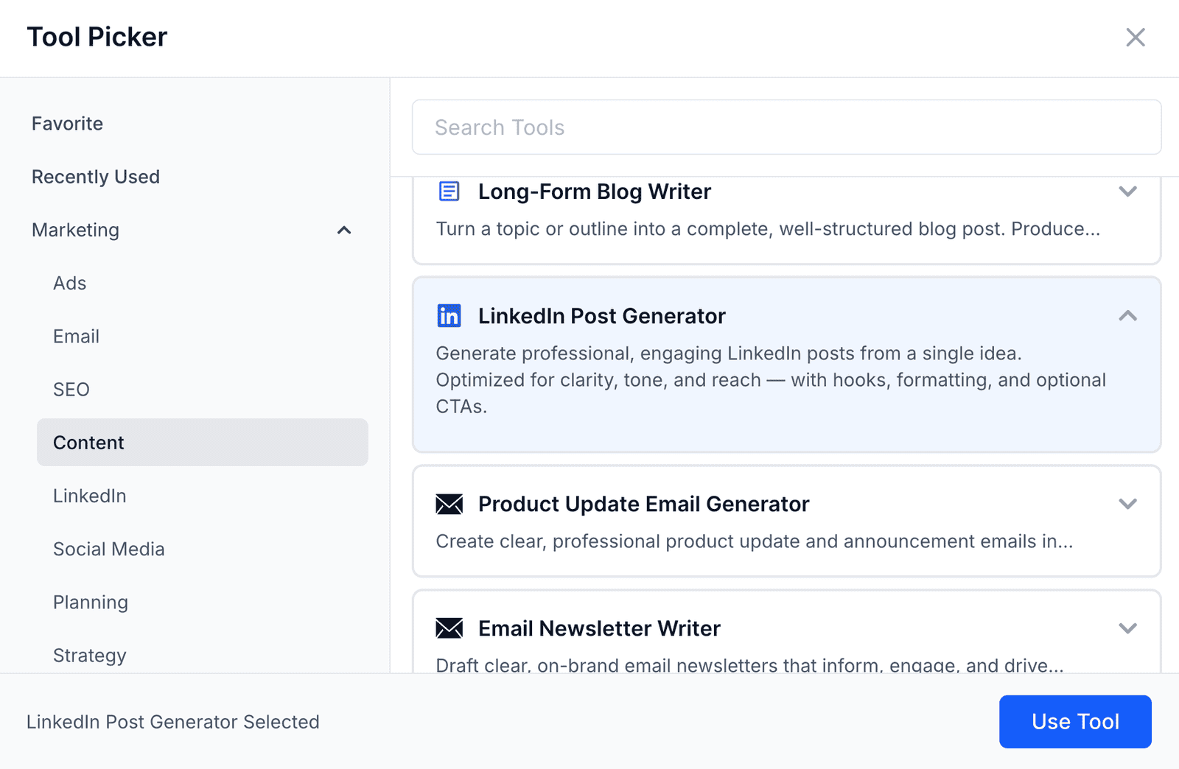Open the Social Media subcategory

point(109,549)
